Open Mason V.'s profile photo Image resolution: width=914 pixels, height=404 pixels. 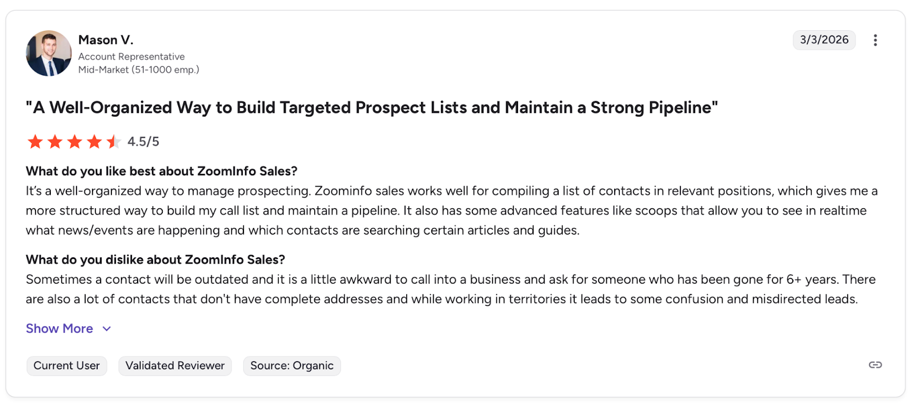pos(49,54)
